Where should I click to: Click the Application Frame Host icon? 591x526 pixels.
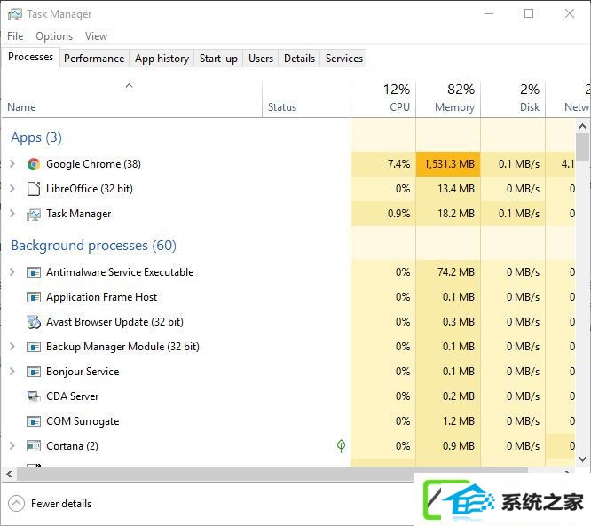coord(34,297)
